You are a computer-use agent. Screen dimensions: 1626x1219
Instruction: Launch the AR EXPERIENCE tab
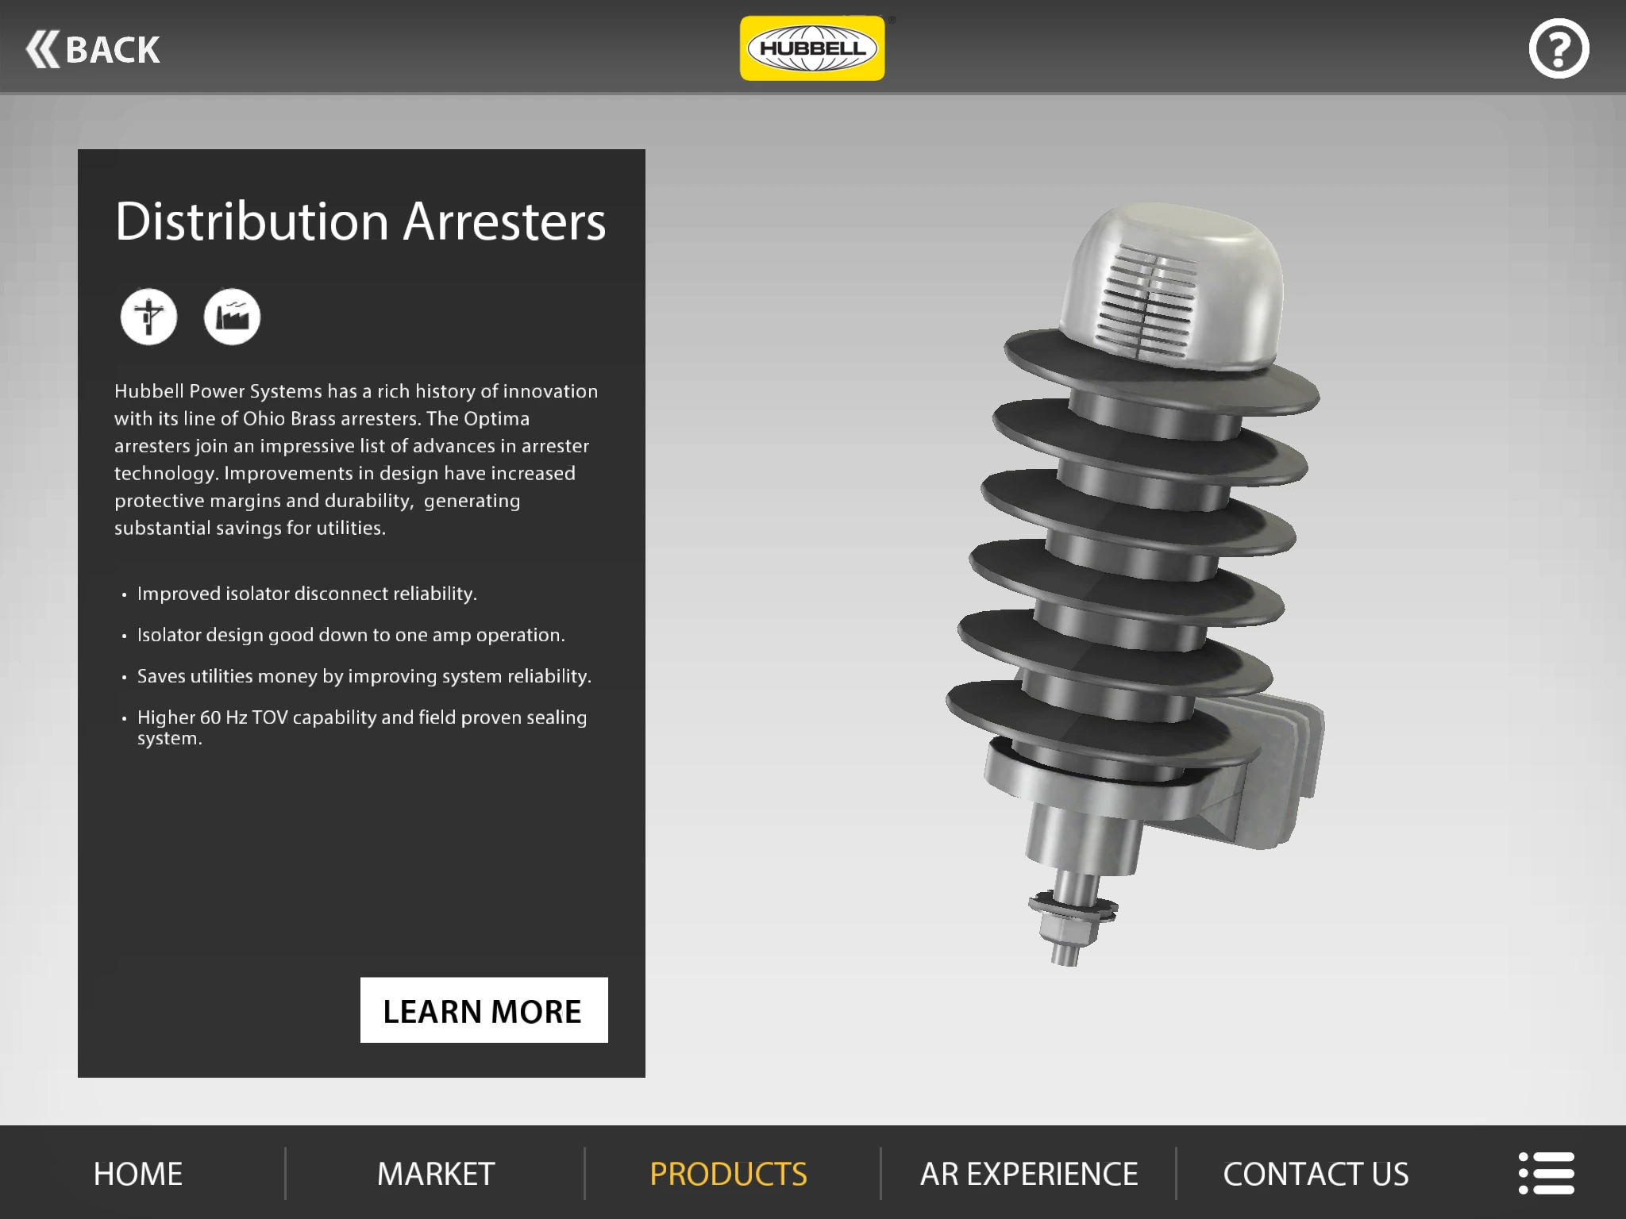point(1029,1174)
